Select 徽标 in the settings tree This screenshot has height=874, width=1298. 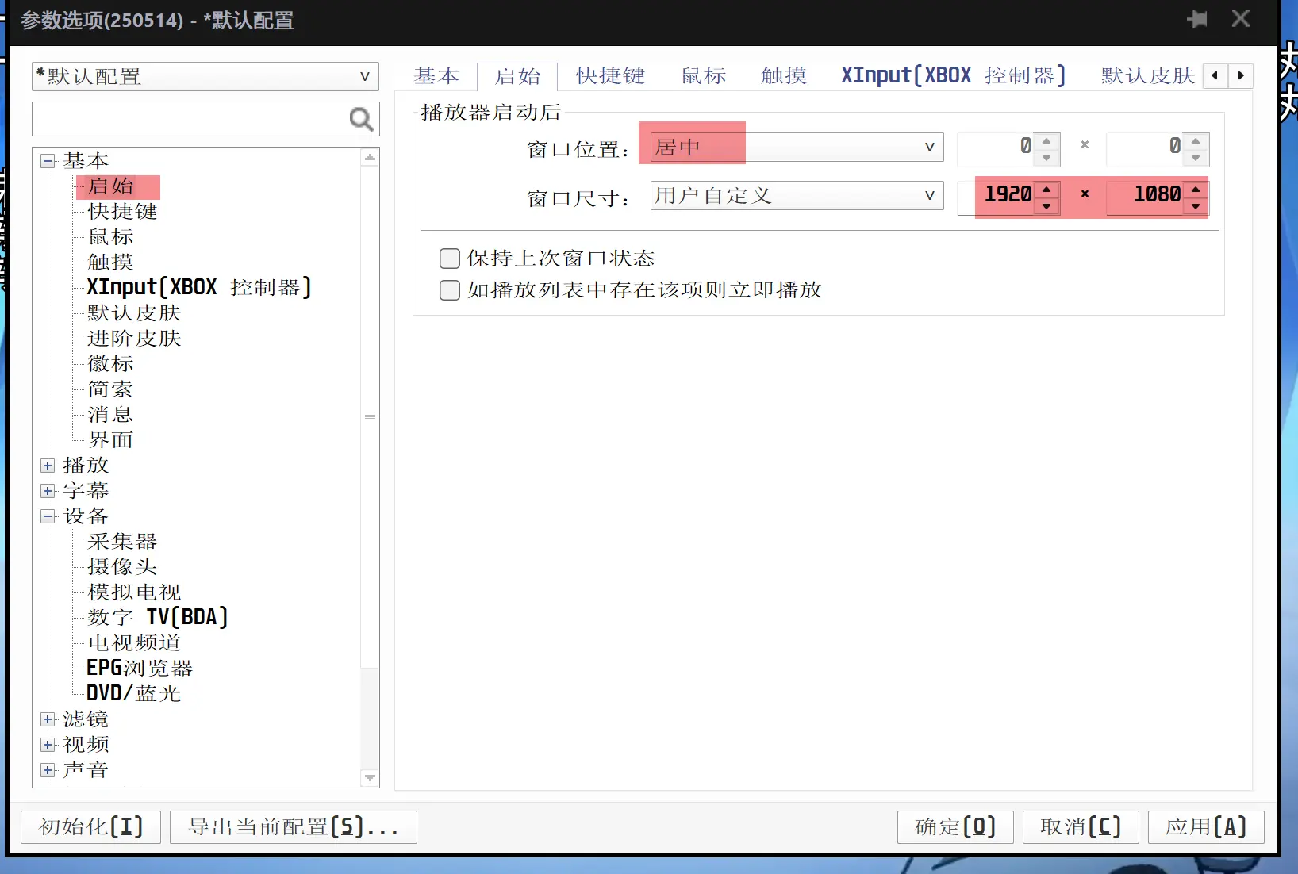click(110, 364)
